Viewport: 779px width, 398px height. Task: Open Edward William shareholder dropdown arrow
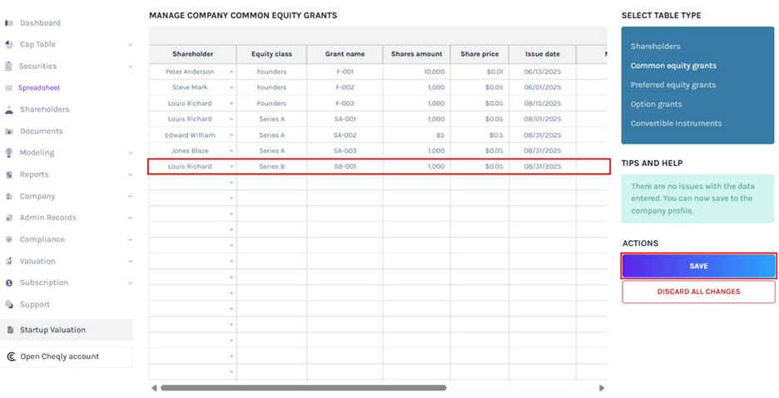point(231,135)
